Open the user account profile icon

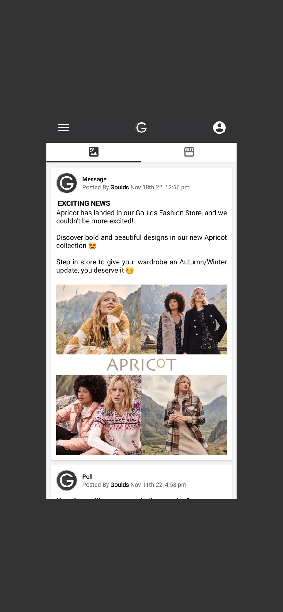pyautogui.click(x=219, y=128)
